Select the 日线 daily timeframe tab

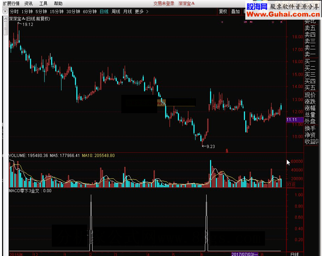click(x=104, y=11)
